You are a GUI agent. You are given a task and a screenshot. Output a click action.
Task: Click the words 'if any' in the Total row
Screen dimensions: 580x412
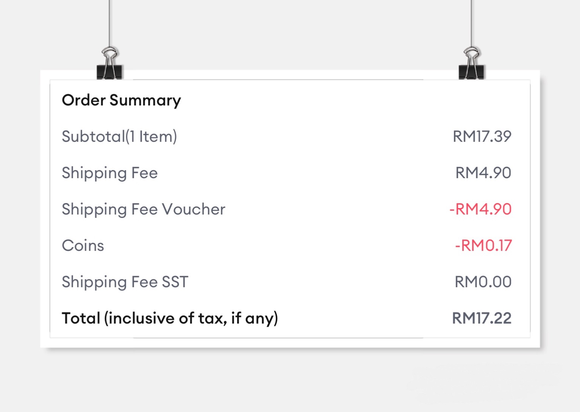click(254, 318)
